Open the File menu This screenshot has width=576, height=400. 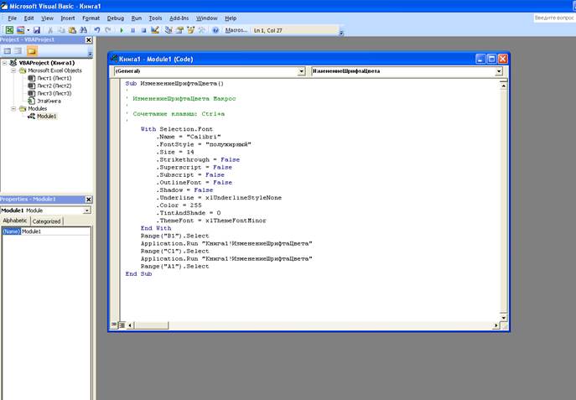click(x=12, y=18)
